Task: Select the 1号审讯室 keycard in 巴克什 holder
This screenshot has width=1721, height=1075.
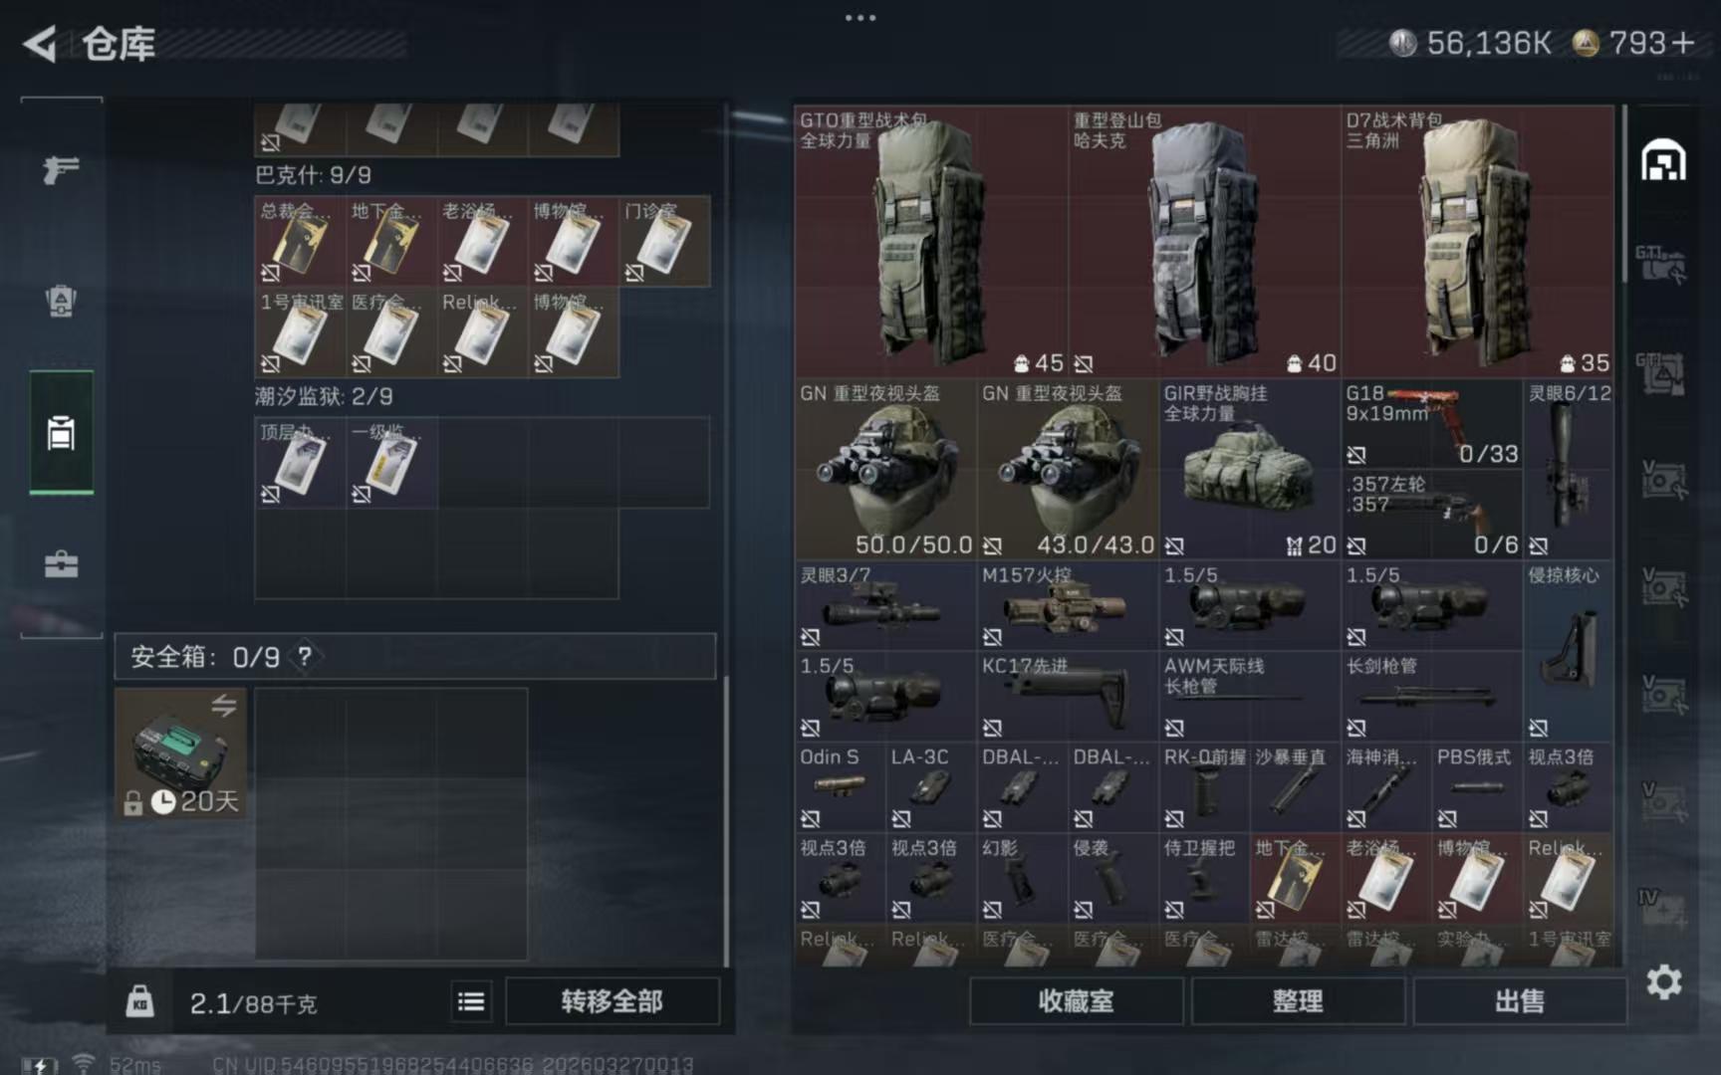Action: point(301,332)
